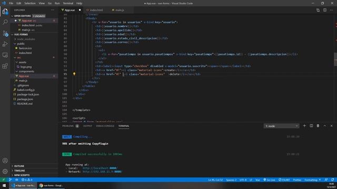Switch to the Chrome vue-forms taskbar window

(x=51, y=185)
